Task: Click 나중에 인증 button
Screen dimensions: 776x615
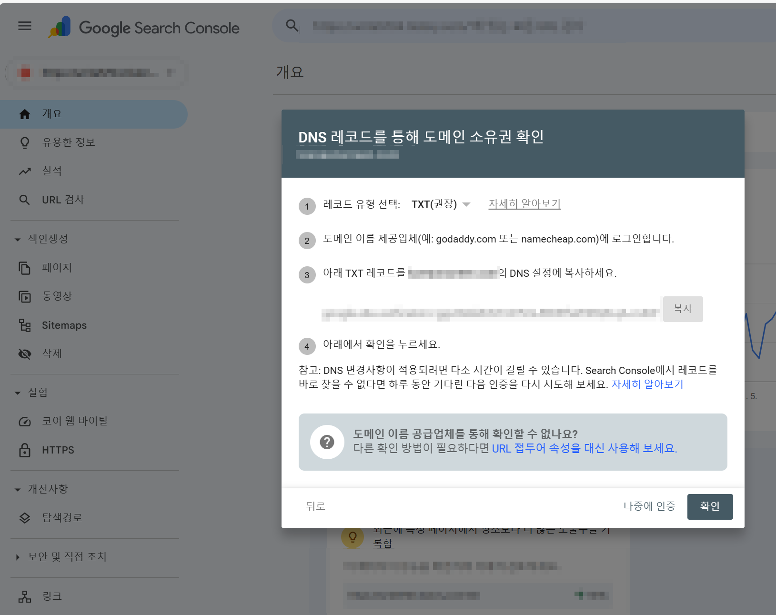Action: pyautogui.click(x=649, y=506)
